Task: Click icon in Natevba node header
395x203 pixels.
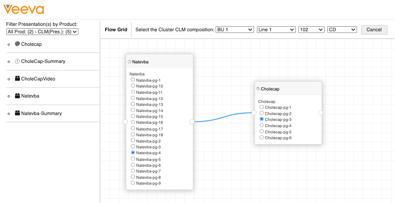Action: pos(129,62)
